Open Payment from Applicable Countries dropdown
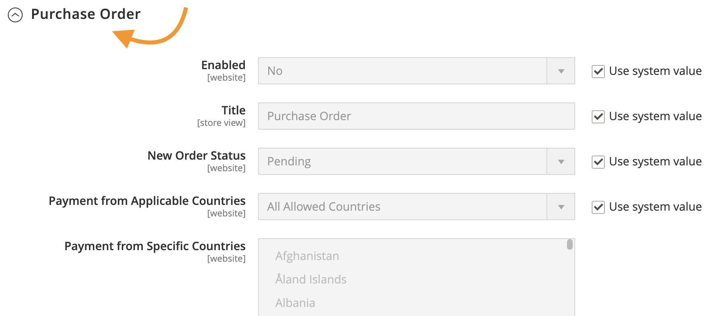This screenshot has height=316, width=725. pyautogui.click(x=402, y=207)
